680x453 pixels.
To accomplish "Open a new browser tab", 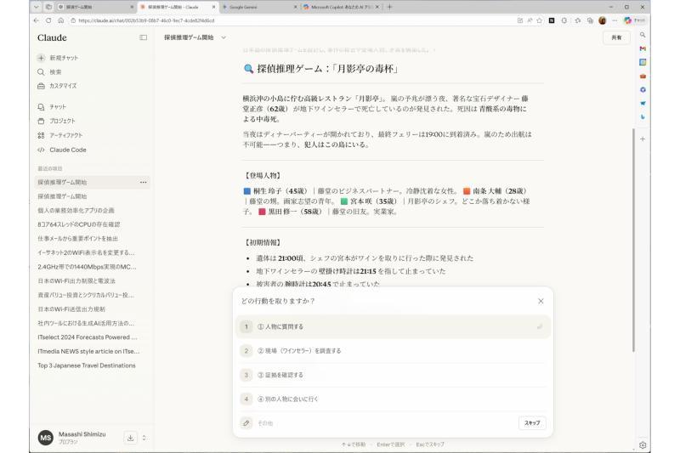I will (389, 7).
